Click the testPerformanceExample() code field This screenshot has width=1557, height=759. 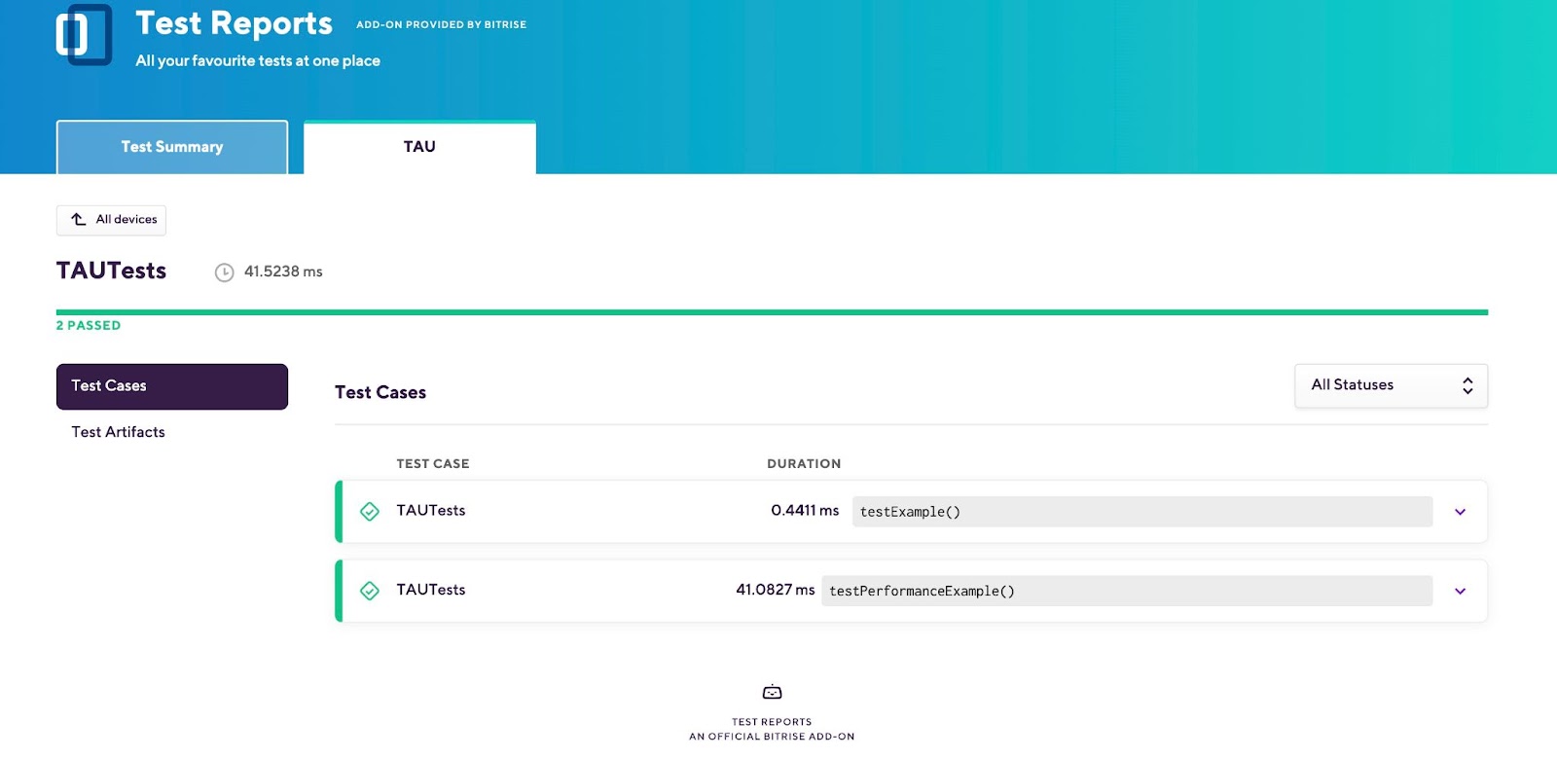pyautogui.click(x=1127, y=591)
